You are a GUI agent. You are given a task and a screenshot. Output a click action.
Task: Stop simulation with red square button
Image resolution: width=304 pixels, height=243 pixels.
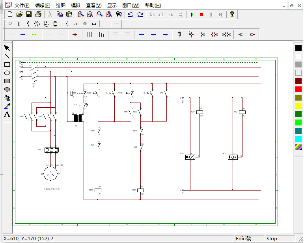pos(201,15)
